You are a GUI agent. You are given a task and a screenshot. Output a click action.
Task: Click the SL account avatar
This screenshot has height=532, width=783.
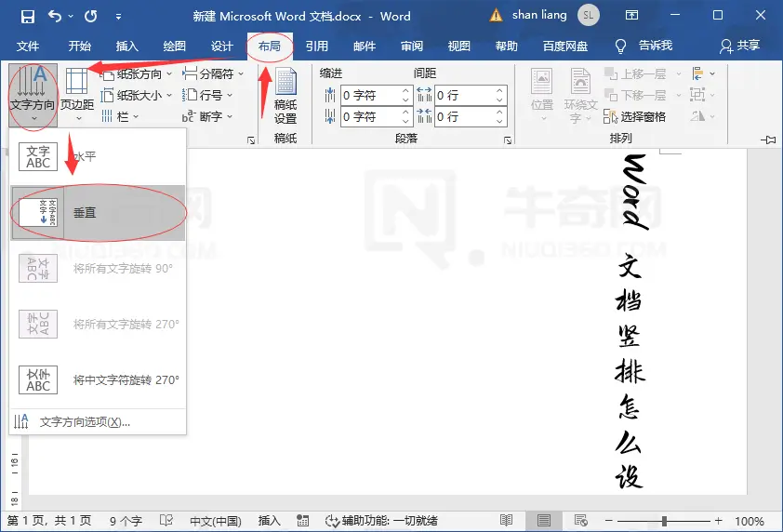(589, 16)
